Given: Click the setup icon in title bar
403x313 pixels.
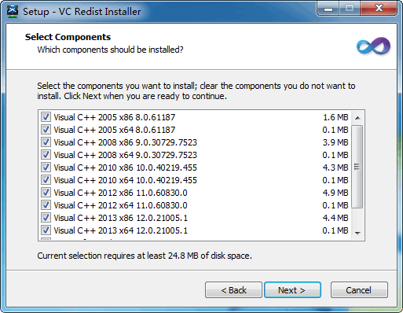Looking at the screenshot, I should pos(13,11).
